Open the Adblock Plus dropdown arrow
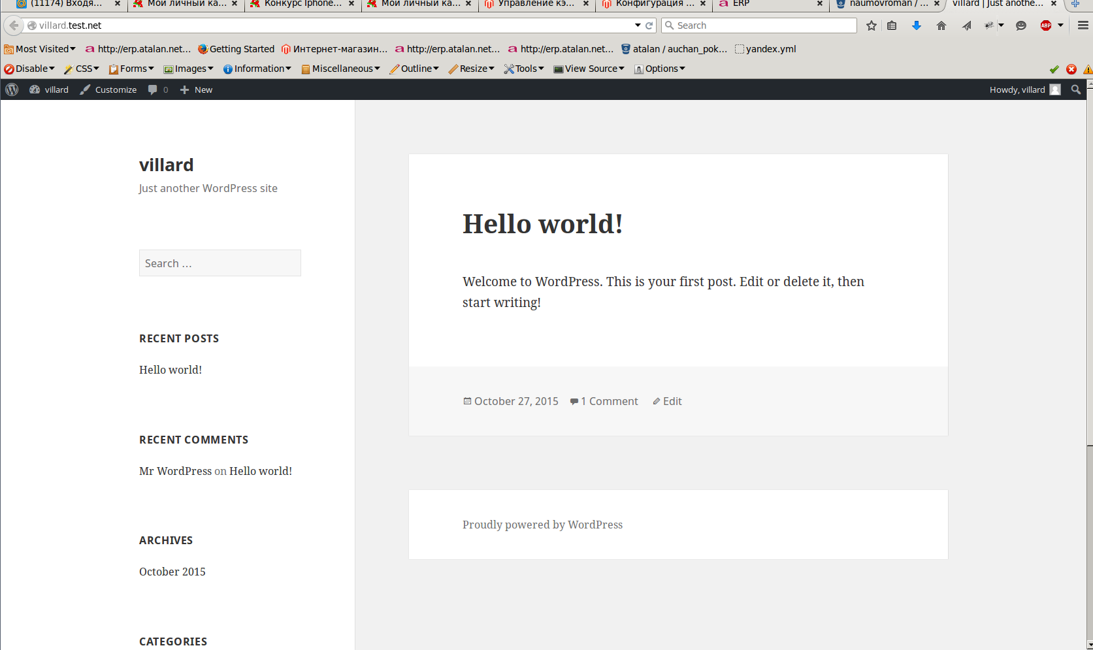The width and height of the screenshot is (1093, 650). [1060, 25]
